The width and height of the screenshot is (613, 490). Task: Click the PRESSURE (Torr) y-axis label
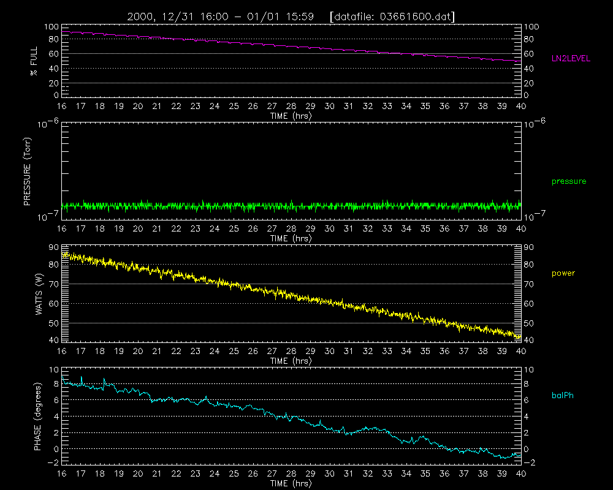pos(27,171)
